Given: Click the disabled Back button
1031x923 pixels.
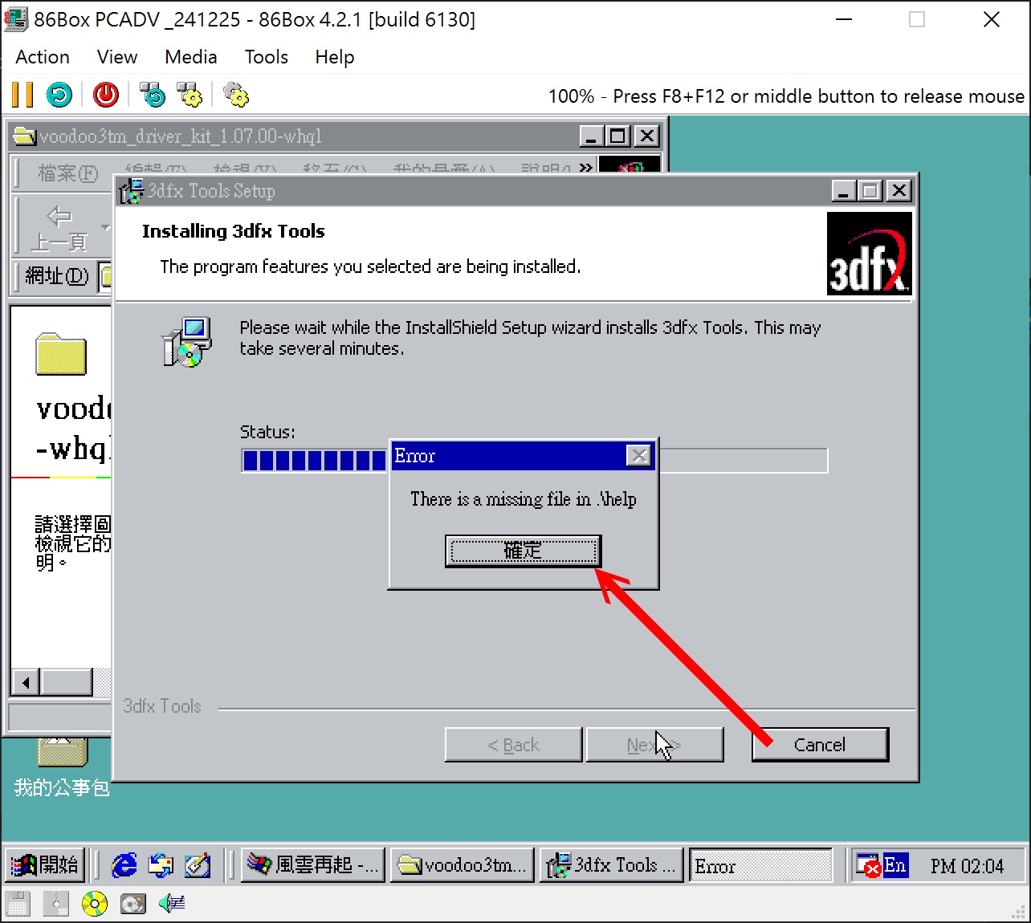Looking at the screenshot, I should [513, 745].
